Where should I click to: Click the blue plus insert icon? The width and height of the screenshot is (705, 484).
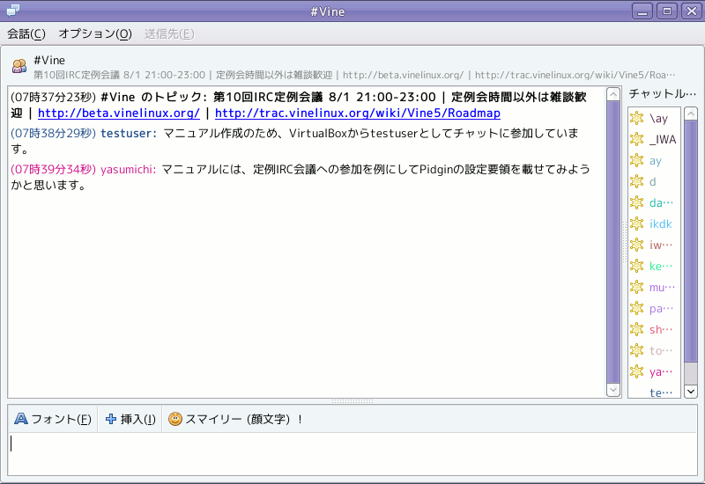point(111,419)
